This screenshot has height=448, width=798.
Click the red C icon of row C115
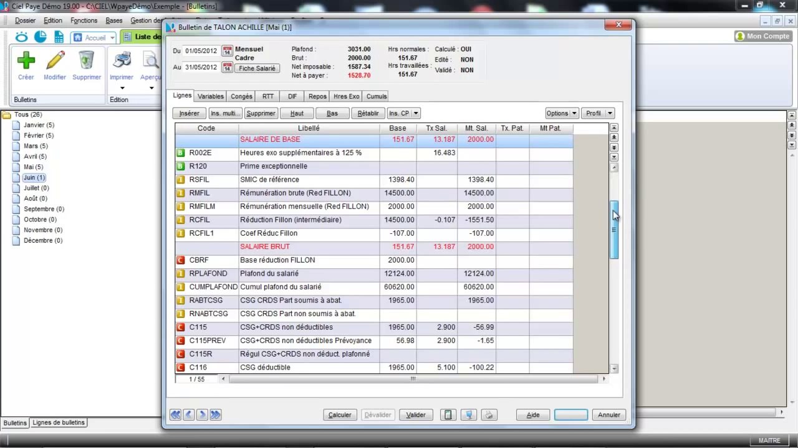[x=181, y=327]
